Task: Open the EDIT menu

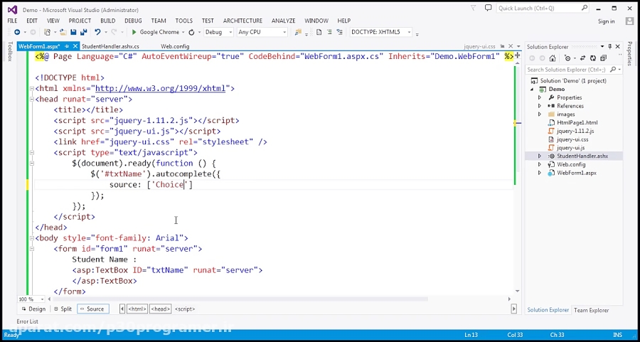Action: [32, 21]
